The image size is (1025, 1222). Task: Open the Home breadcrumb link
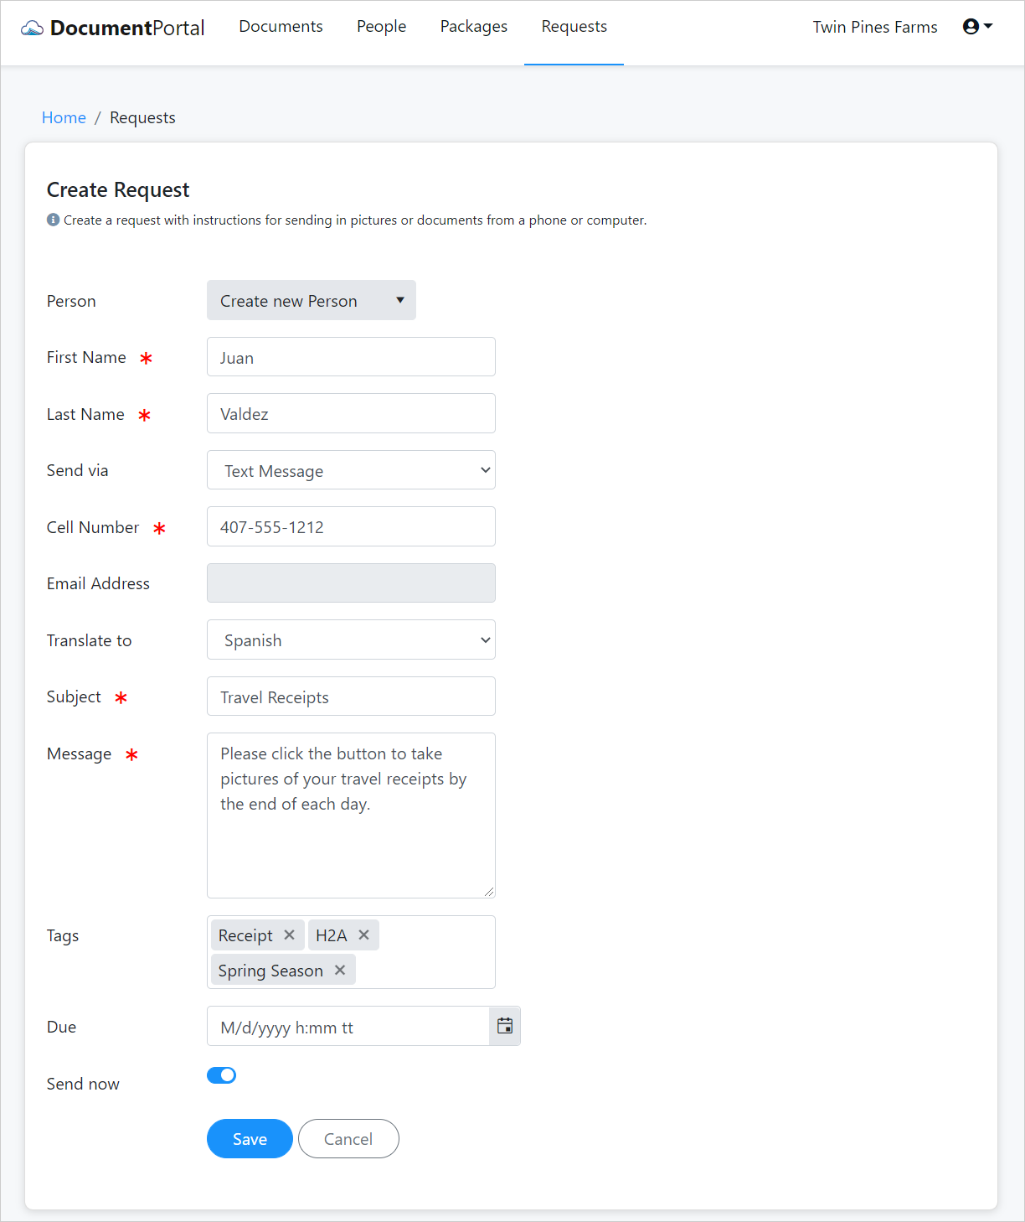point(64,117)
